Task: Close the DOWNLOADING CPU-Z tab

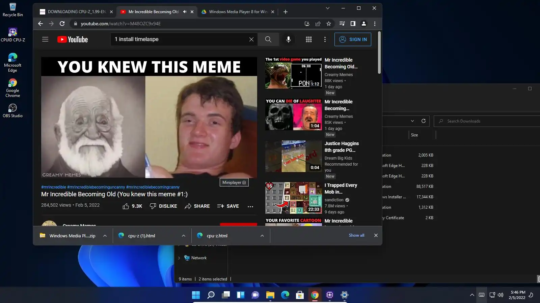Action: coord(111,12)
